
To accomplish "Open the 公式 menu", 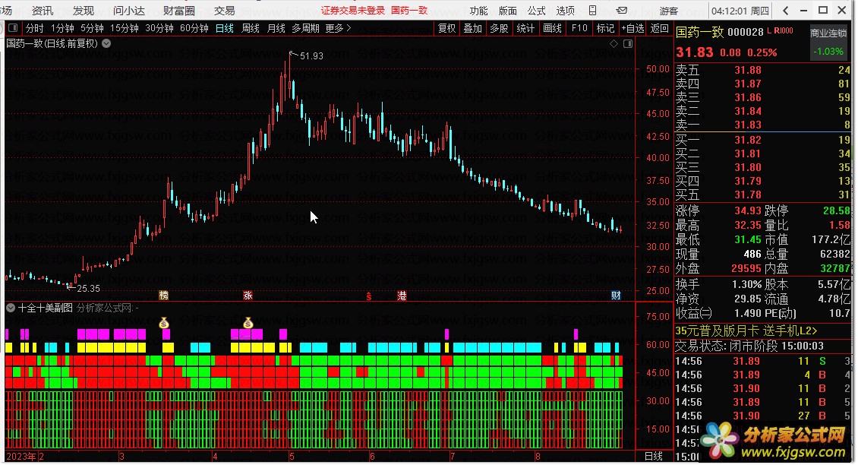I will [536, 11].
